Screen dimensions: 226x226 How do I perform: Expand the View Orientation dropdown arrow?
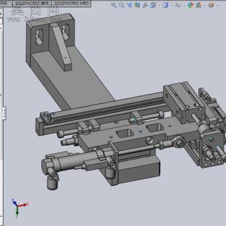tap(159, 6)
